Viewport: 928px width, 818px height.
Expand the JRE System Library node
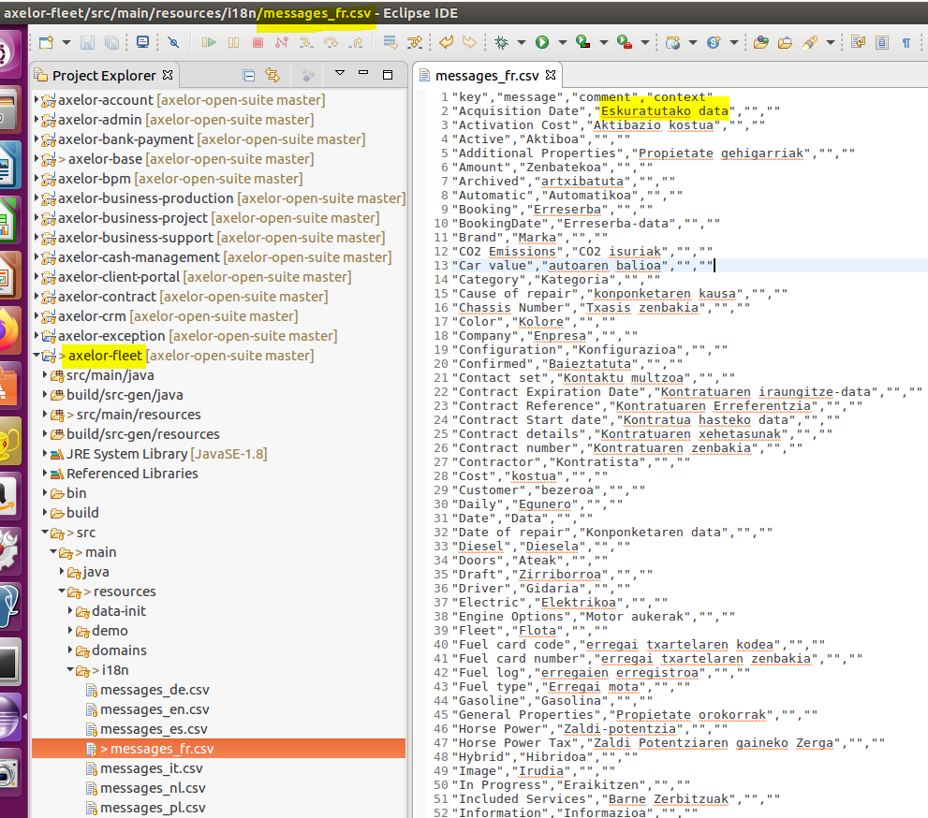(45, 454)
